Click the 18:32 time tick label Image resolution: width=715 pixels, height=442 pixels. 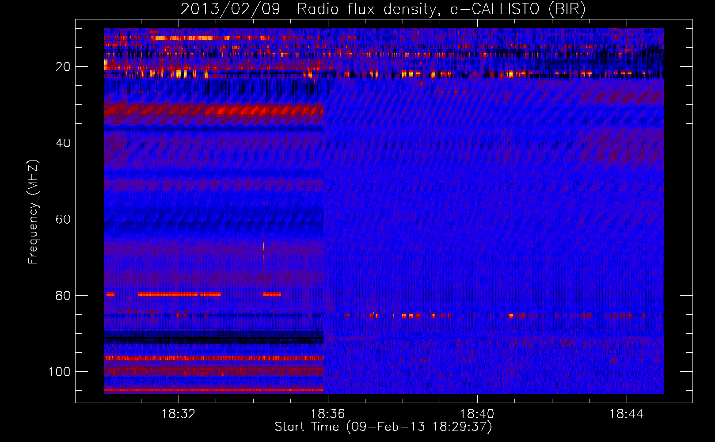(x=179, y=414)
